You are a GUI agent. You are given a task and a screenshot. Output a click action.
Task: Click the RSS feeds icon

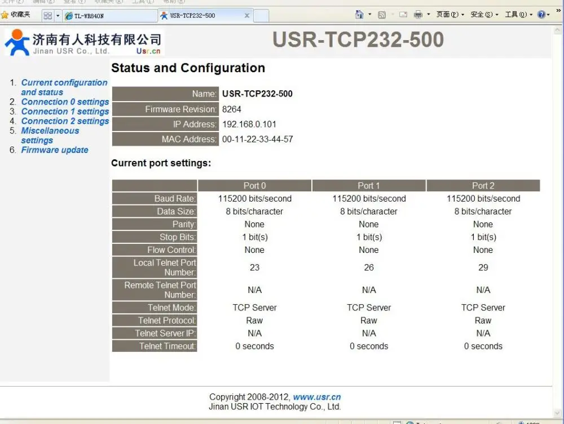click(x=382, y=15)
